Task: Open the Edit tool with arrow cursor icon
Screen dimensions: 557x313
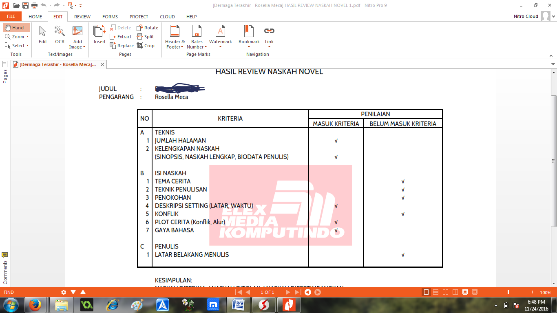Action: (43, 35)
